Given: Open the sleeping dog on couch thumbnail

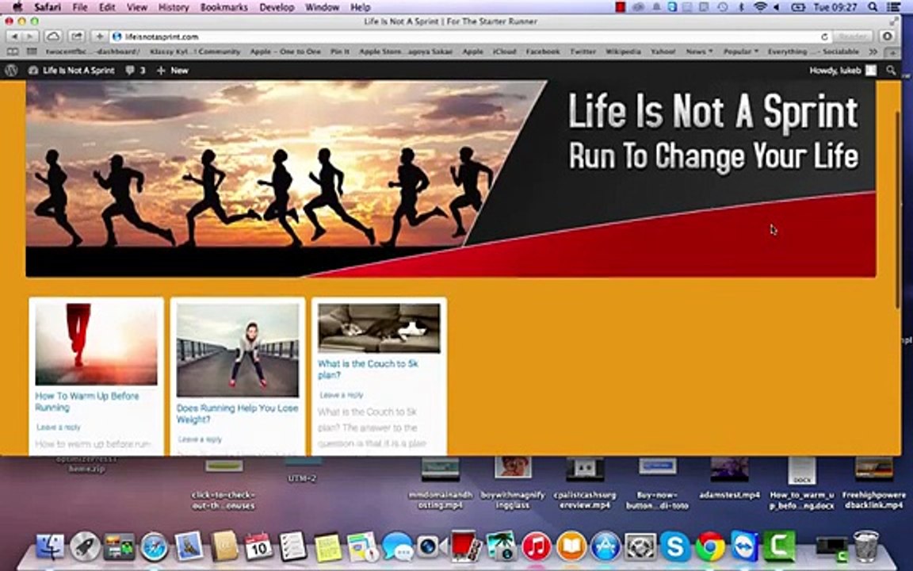Looking at the screenshot, I should click(x=379, y=328).
